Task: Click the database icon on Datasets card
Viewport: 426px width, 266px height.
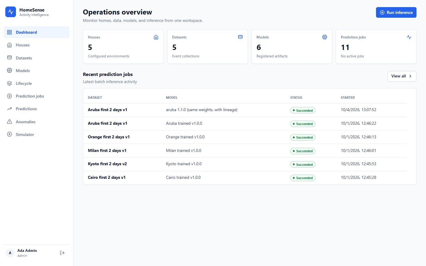Action: (x=240, y=37)
